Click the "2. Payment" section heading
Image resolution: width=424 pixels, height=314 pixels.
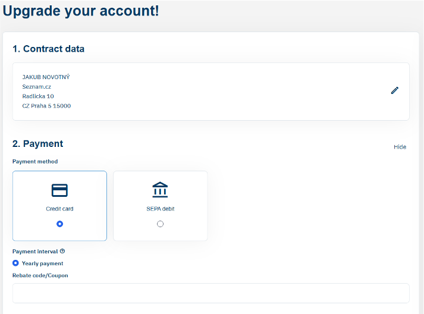coord(37,143)
